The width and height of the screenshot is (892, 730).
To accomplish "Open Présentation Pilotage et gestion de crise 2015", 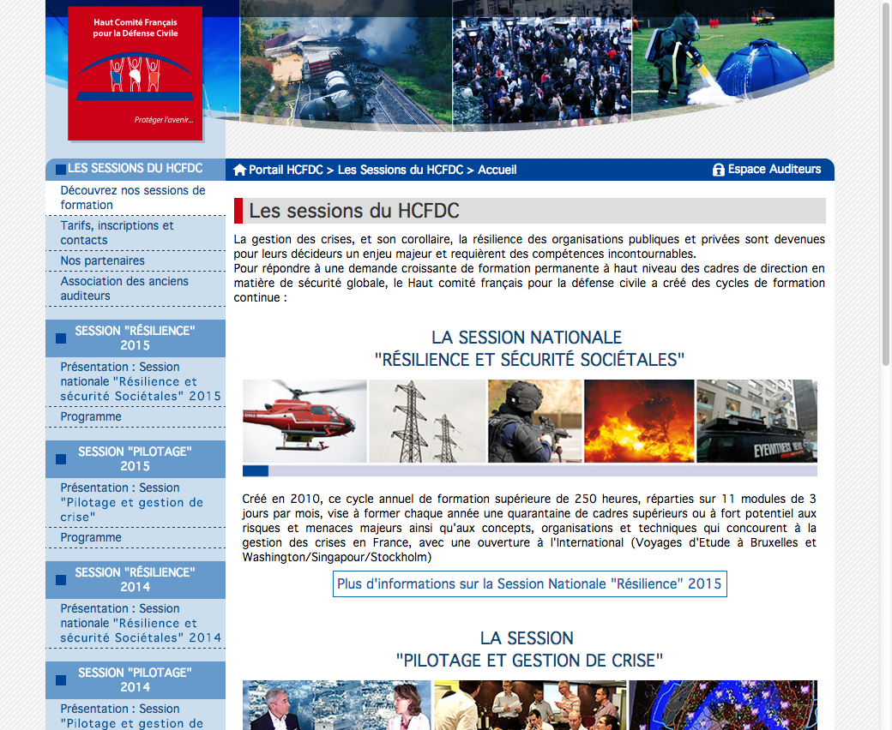I will 136,503.
